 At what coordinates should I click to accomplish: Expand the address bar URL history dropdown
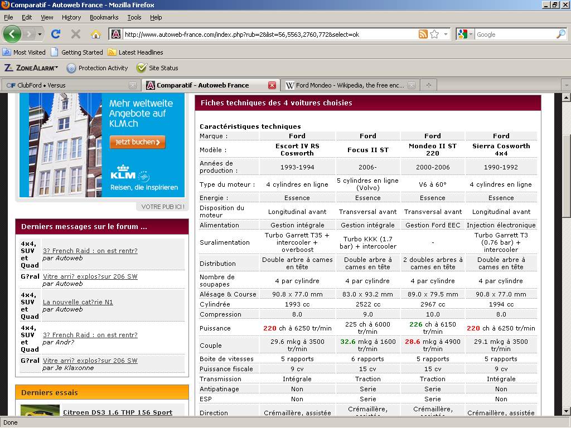click(446, 35)
